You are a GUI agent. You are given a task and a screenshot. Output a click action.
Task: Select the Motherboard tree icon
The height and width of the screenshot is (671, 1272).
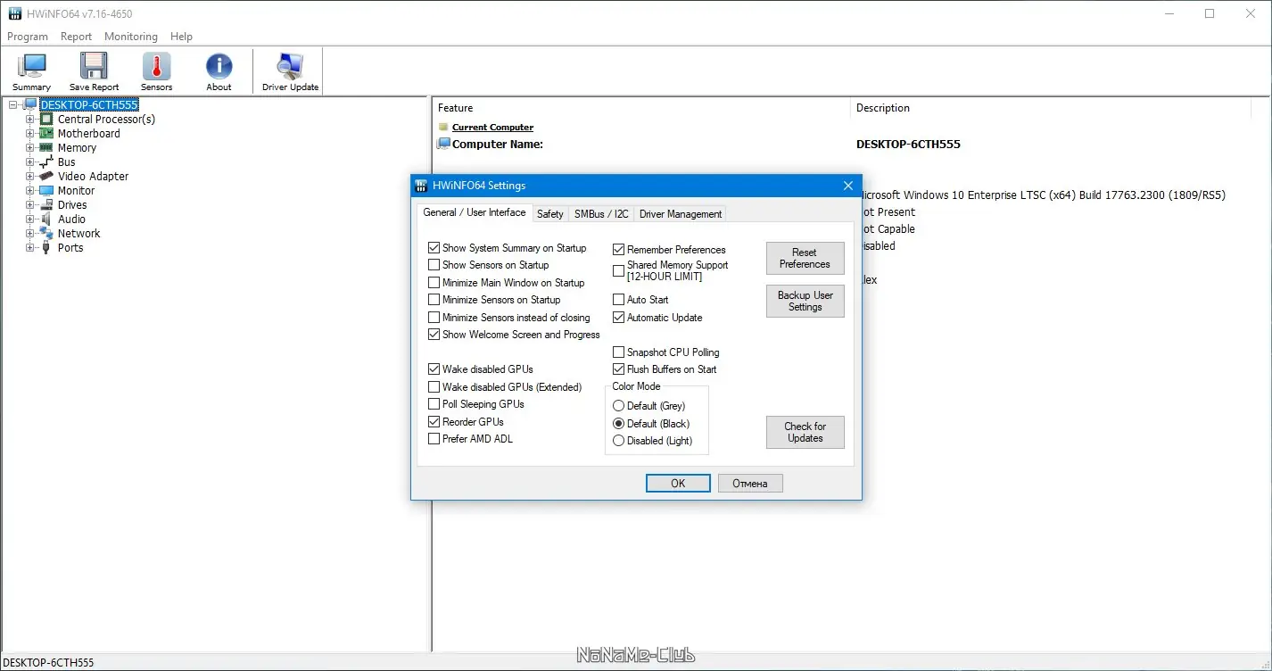coord(46,134)
